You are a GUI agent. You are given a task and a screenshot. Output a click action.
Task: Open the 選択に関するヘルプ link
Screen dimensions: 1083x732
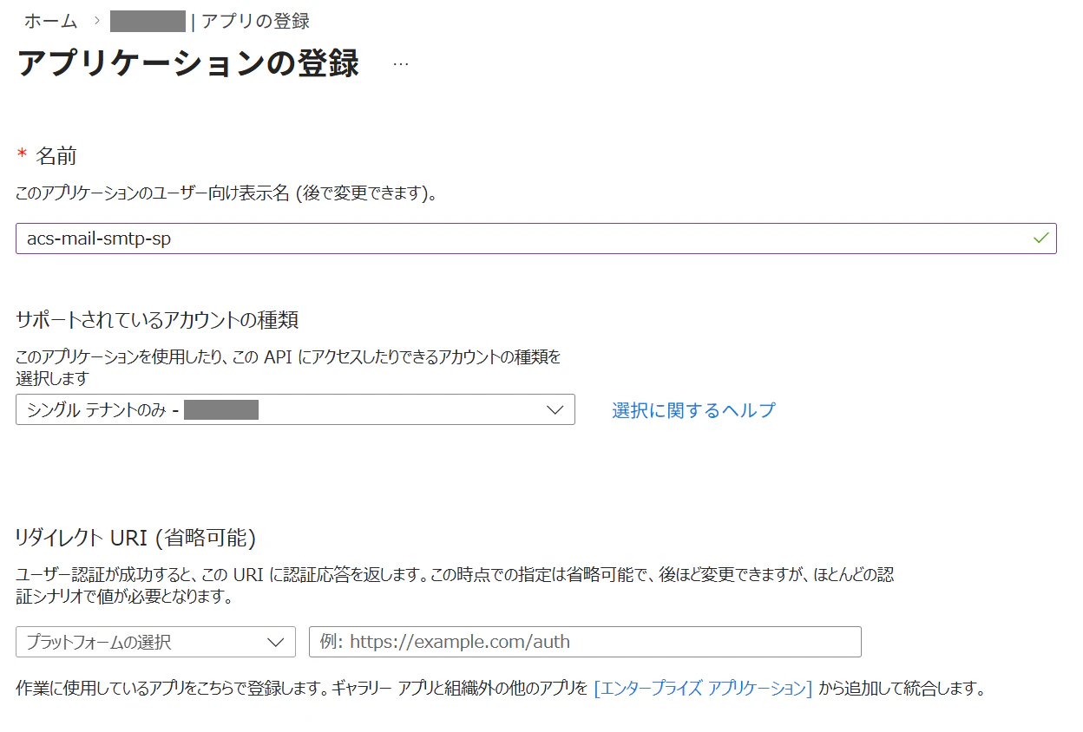(x=693, y=410)
